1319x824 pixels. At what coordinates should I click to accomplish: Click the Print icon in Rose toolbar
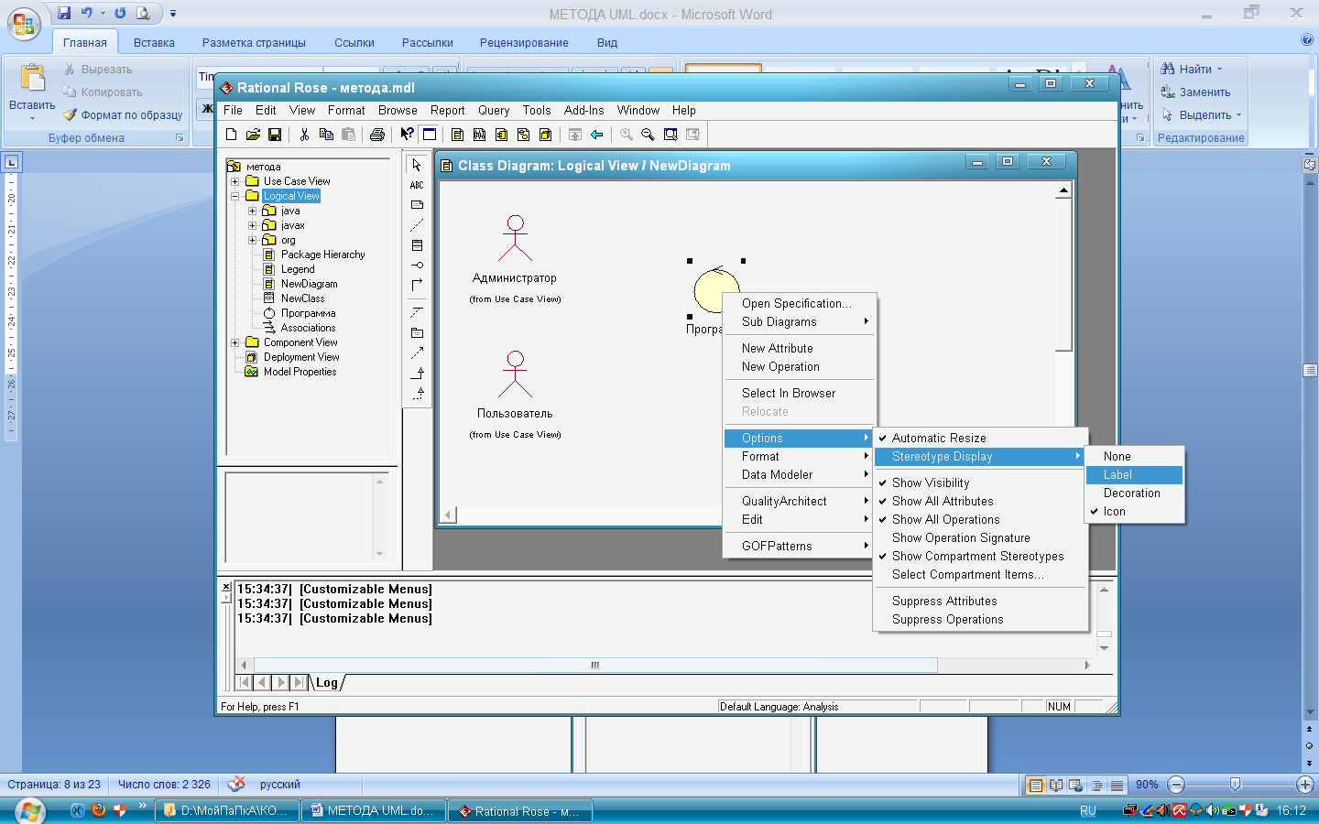tap(376, 135)
